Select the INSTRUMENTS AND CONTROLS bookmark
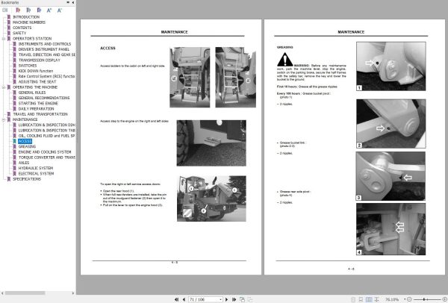This screenshot has width=448, height=303. click(45, 44)
